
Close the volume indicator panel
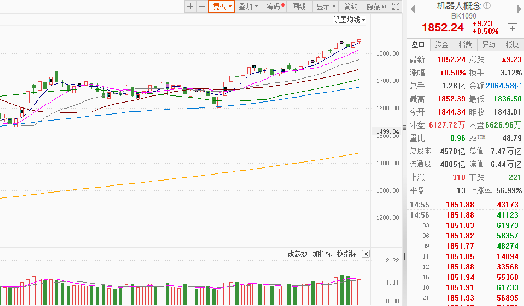[366, 254]
